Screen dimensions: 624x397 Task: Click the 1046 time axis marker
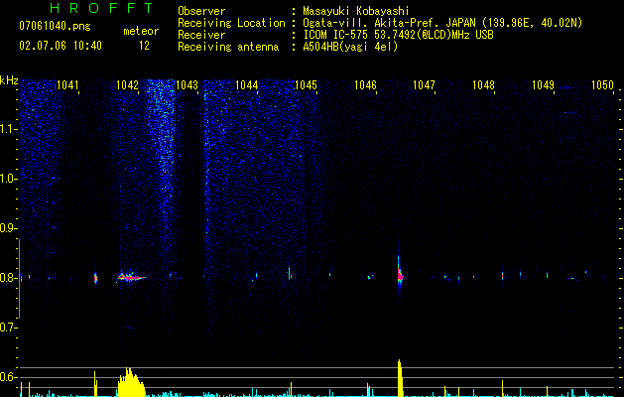click(365, 84)
